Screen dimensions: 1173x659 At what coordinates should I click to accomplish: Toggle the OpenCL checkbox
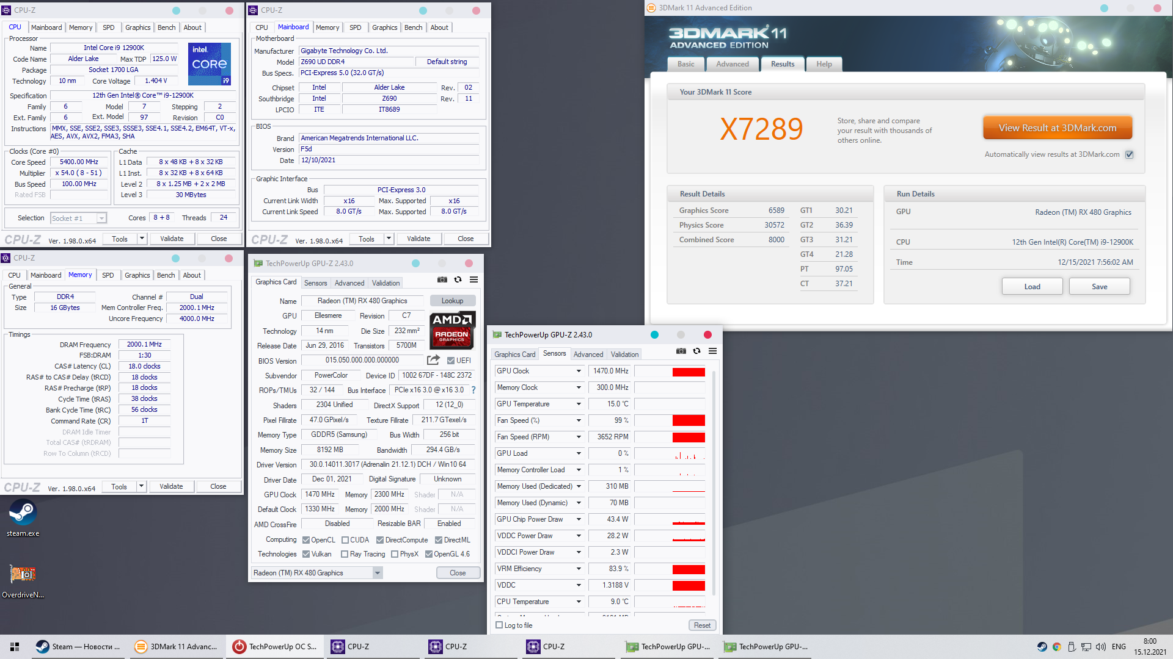click(x=306, y=540)
